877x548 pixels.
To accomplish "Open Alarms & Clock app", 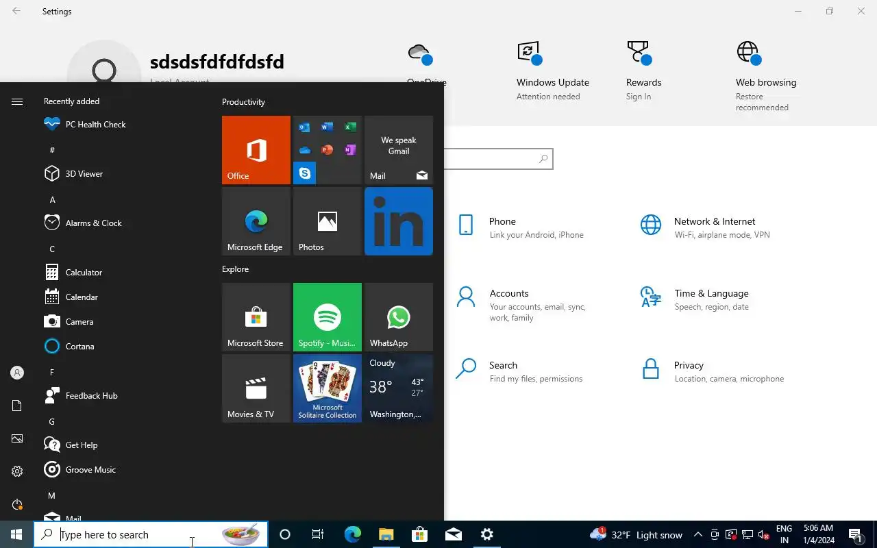I will tap(121, 223).
